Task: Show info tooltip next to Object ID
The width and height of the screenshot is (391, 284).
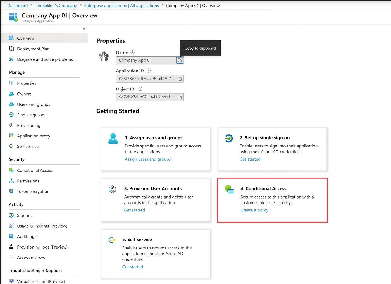Action: (140, 89)
